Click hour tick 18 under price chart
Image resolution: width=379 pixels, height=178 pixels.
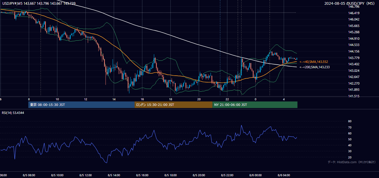coord(171,99)
